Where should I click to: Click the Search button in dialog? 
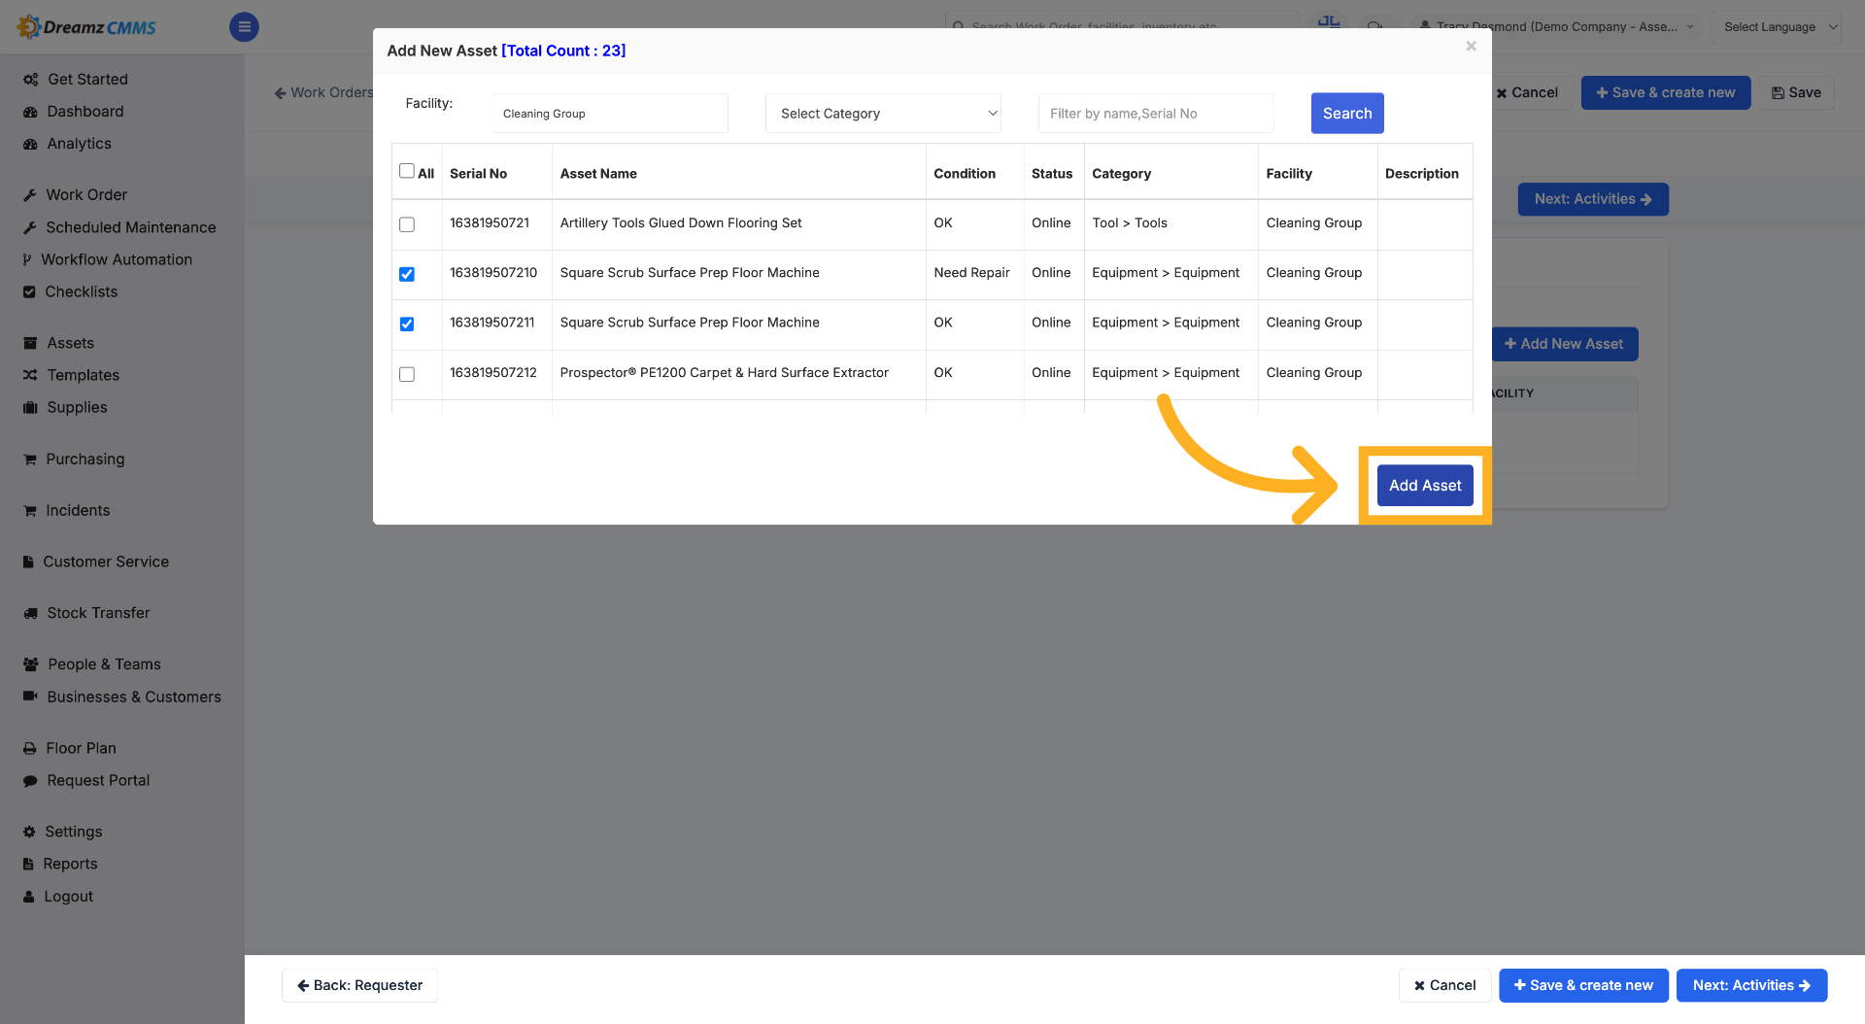click(1347, 114)
